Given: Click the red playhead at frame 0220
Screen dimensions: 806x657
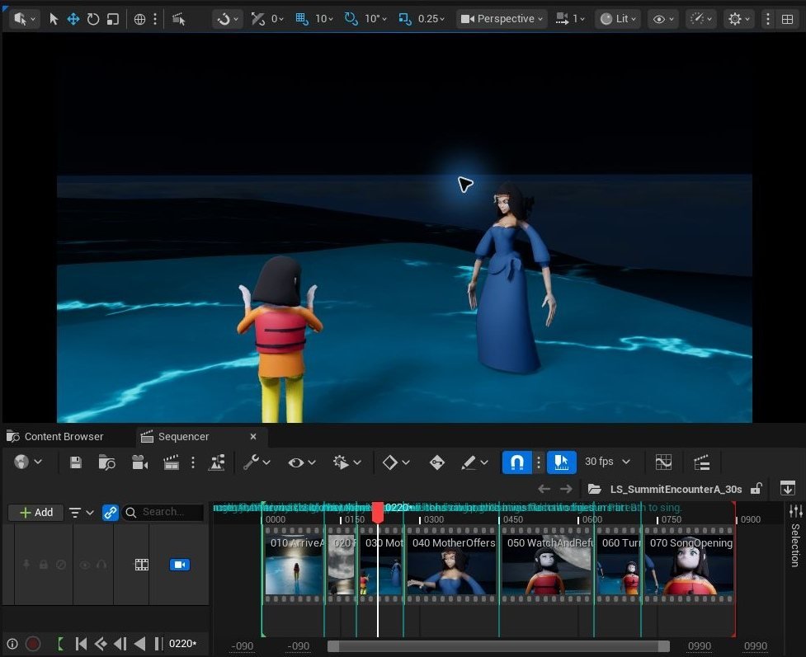Looking at the screenshot, I should click(378, 512).
